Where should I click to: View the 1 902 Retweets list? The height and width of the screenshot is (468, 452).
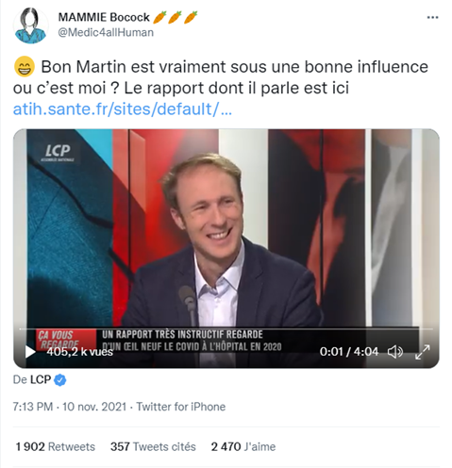[55, 446]
